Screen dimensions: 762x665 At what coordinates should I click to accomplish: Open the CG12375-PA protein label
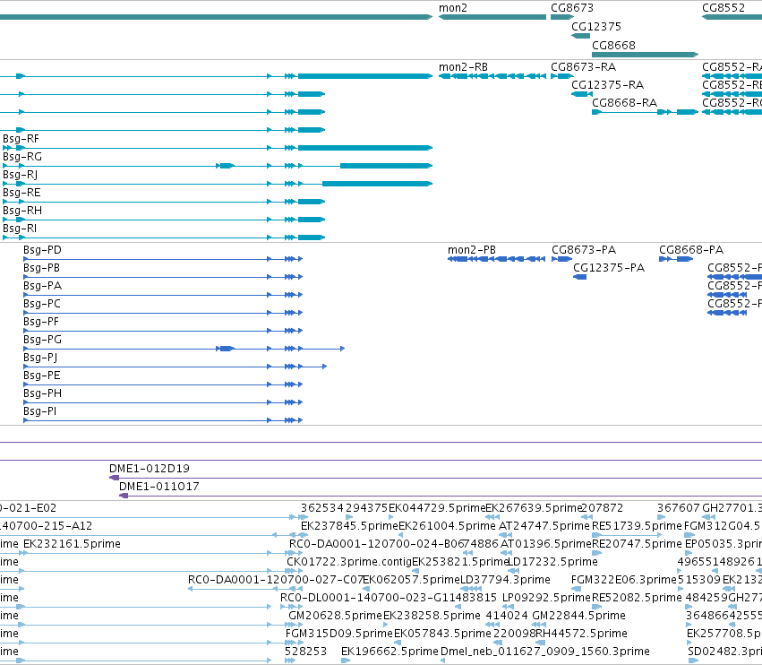coord(609,268)
